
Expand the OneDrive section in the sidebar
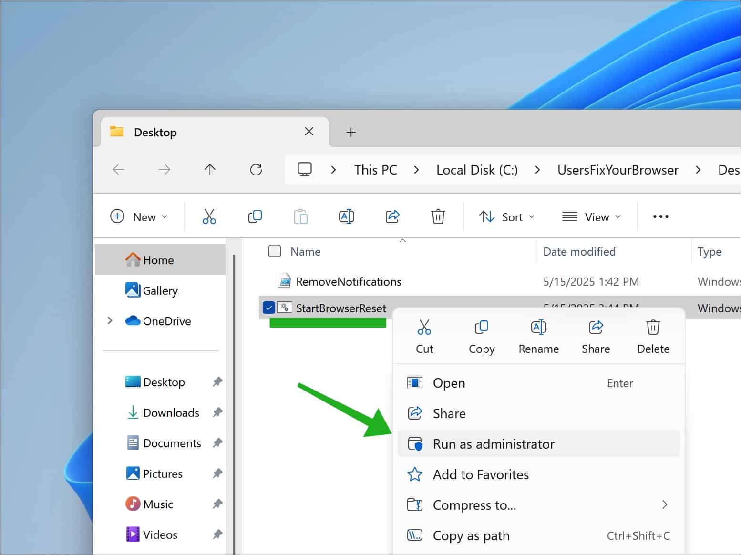point(110,321)
